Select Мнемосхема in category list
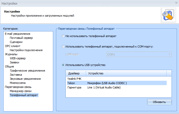The width and height of the screenshot is (179, 114). [x=18, y=83]
